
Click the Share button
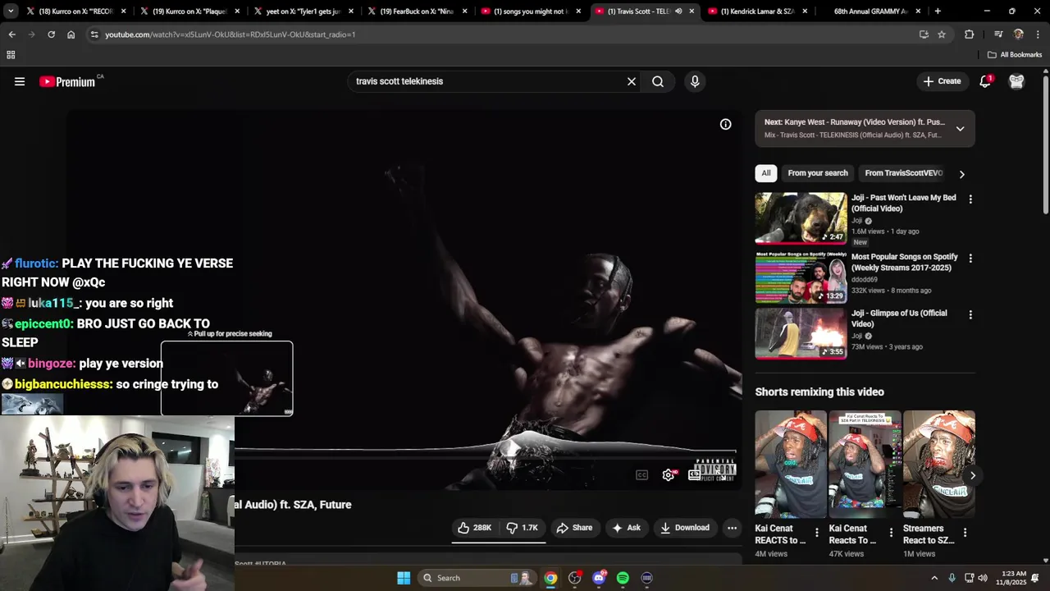pyautogui.click(x=574, y=528)
